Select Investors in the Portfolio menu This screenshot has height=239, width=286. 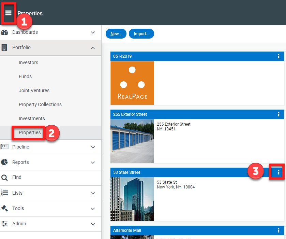[28, 62]
